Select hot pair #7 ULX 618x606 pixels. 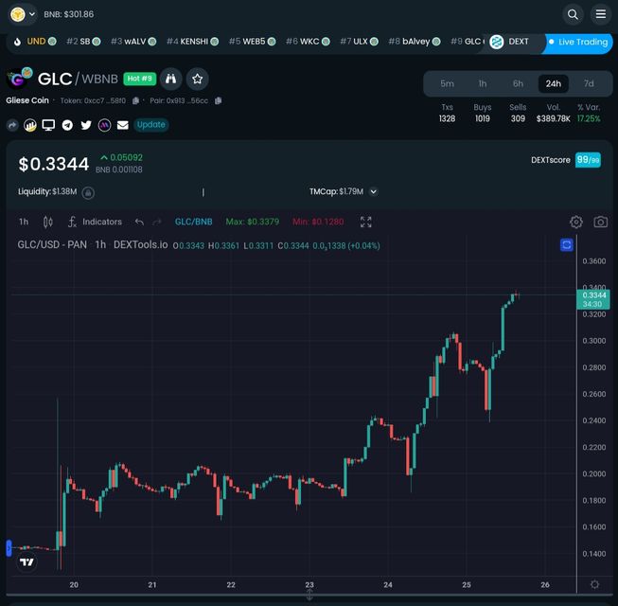pyautogui.click(x=359, y=42)
